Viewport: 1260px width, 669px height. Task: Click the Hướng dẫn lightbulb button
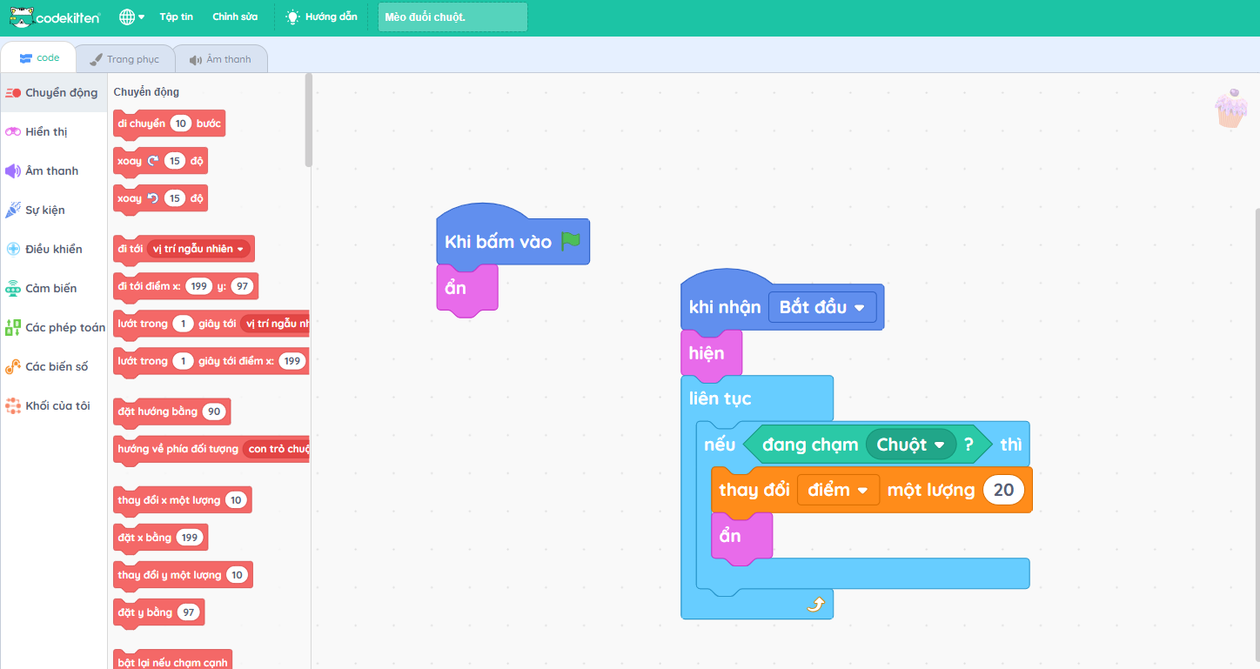pos(321,17)
